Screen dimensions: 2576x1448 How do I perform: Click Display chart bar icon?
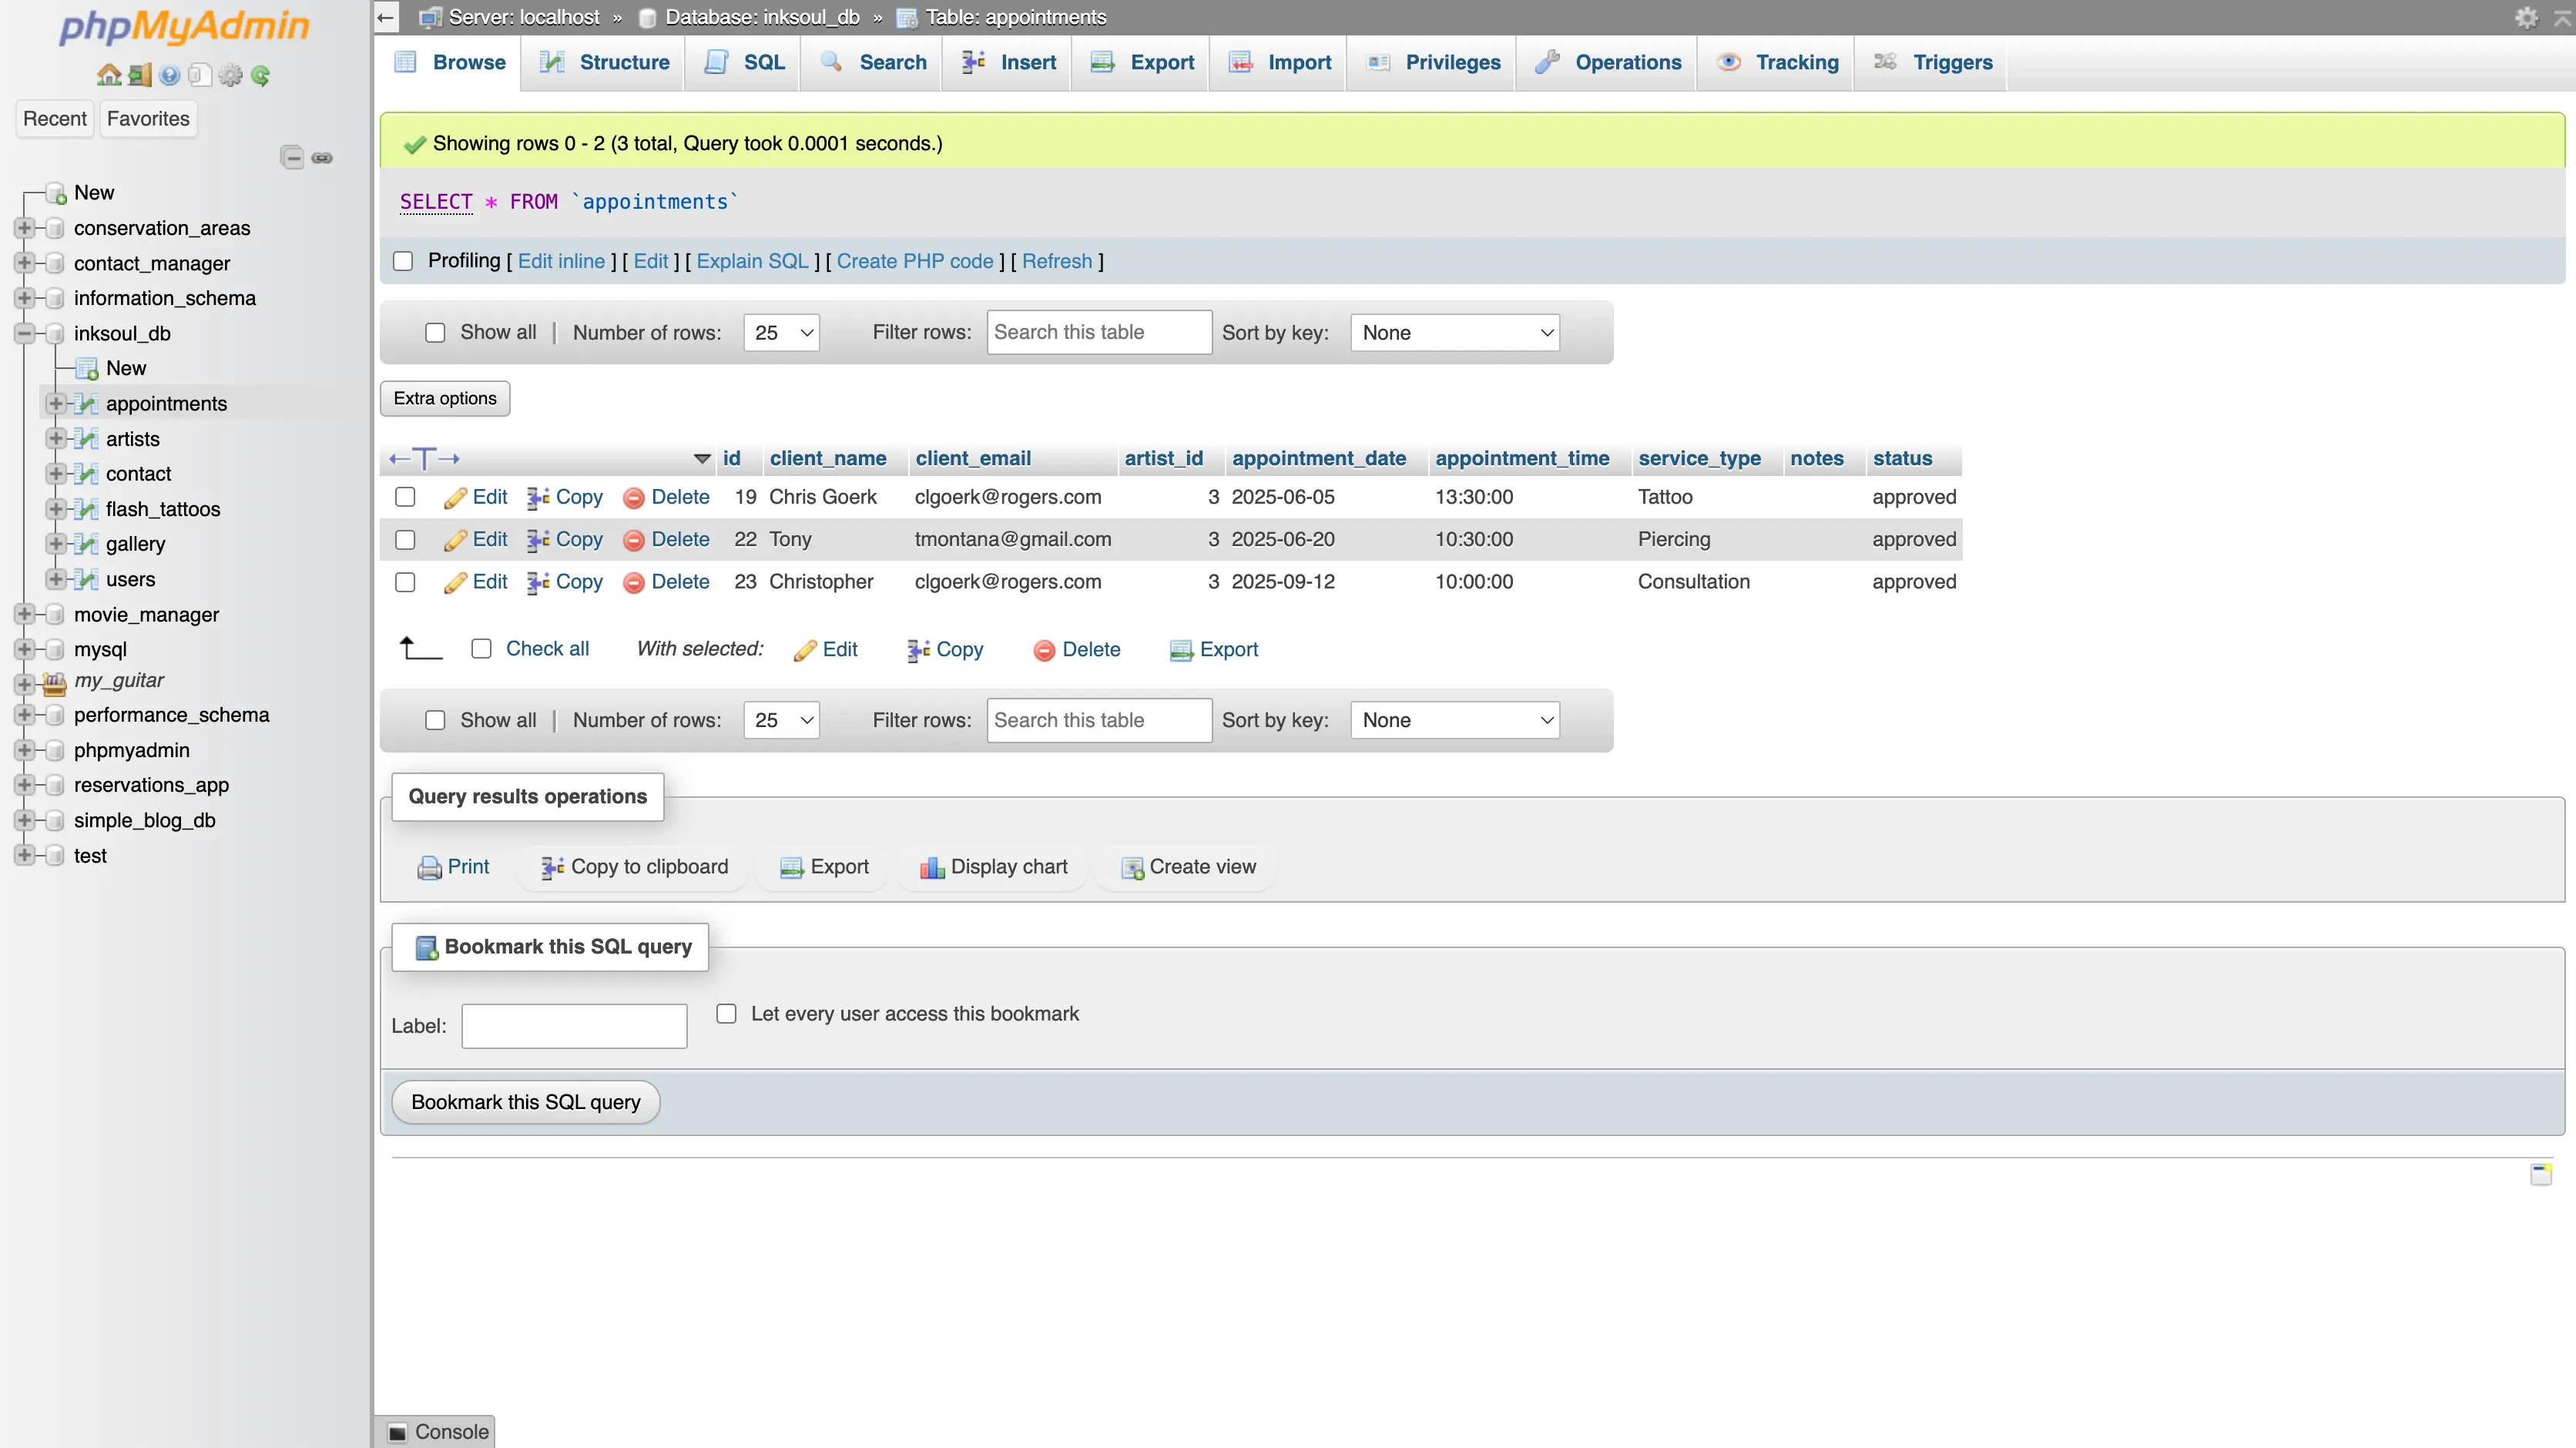click(x=932, y=868)
